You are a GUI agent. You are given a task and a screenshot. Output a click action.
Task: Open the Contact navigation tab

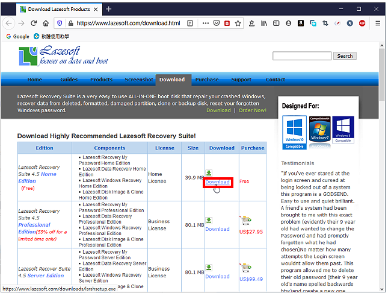click(x=276, y=80)
